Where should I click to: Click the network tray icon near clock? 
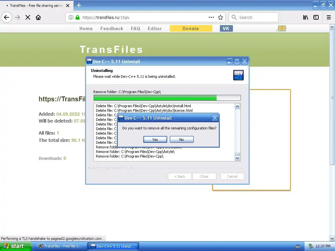click(x=310, y=246)
